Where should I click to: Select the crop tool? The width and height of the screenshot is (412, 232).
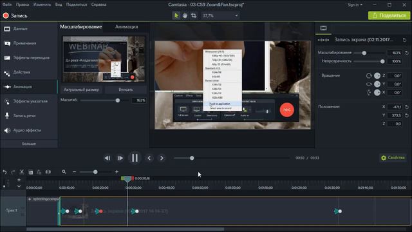(x=194, y=15)
